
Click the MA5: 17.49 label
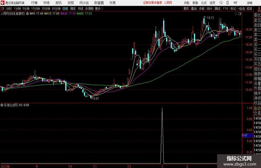pyautogui.click(x=36, y=14)
